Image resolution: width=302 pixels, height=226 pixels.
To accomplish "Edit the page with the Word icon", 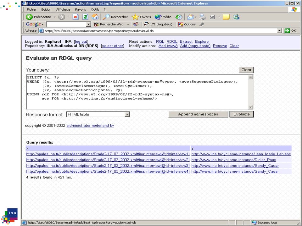I will pos(212,17).
